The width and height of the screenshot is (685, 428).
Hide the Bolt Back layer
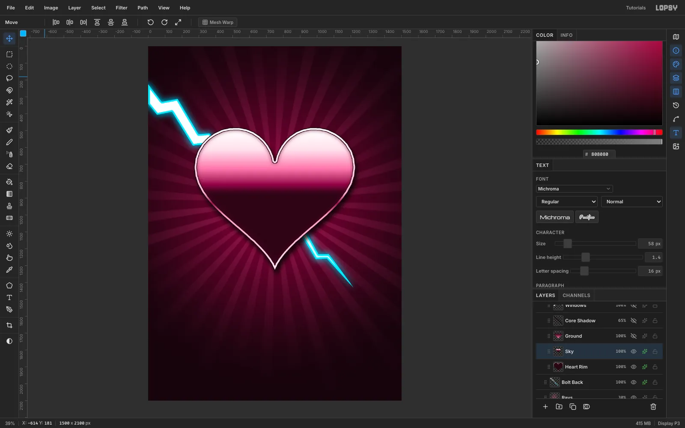point(634,382)
